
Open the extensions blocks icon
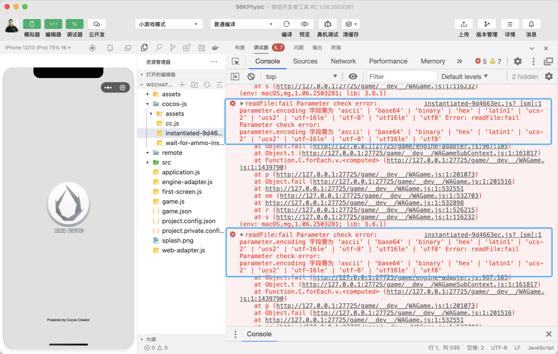(x=187, y=47)
